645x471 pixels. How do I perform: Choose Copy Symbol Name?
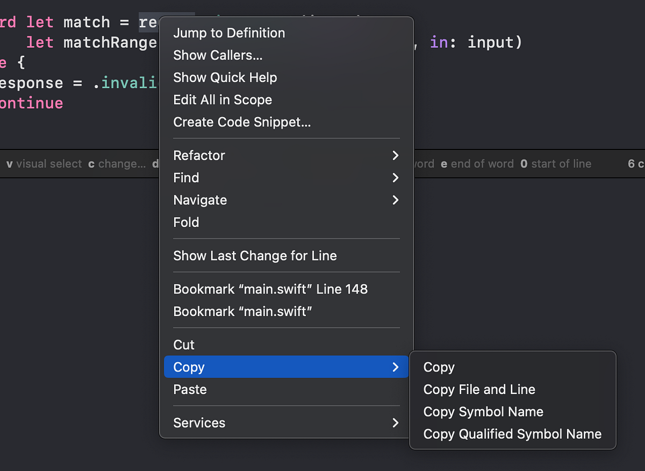(x=483, y=411)
